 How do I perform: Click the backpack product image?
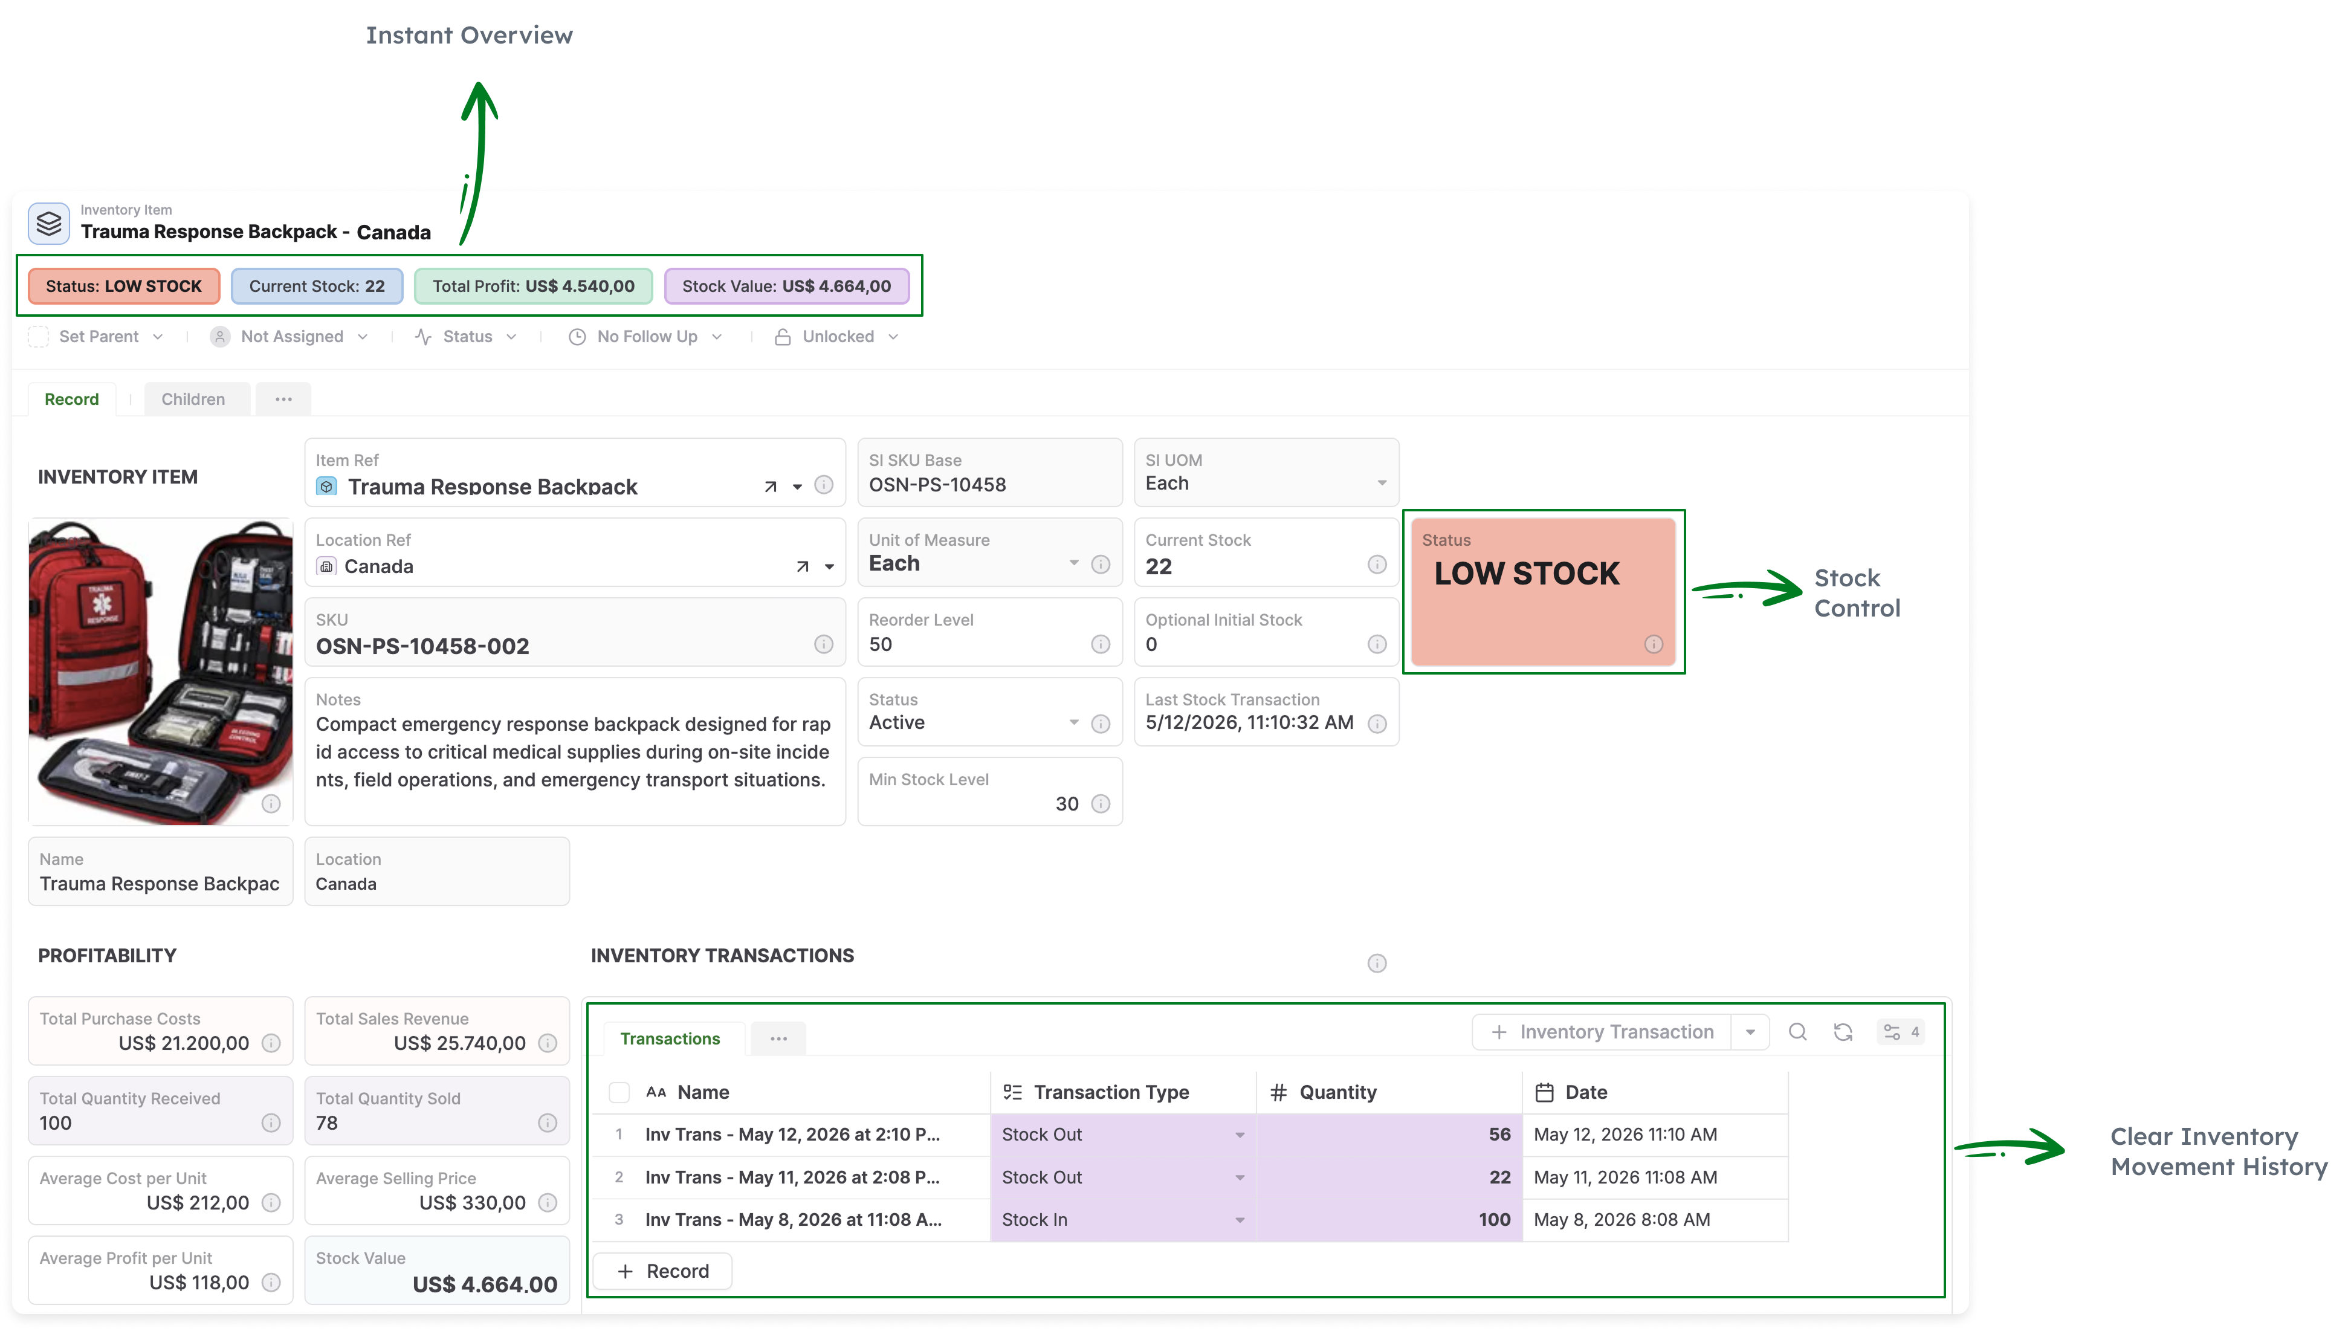tap(160, 672)
